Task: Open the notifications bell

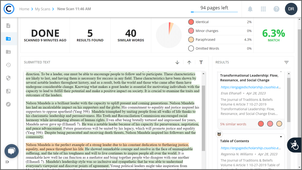Action: (250, 9)
